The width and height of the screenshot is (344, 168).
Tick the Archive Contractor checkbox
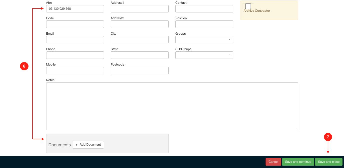248,6
